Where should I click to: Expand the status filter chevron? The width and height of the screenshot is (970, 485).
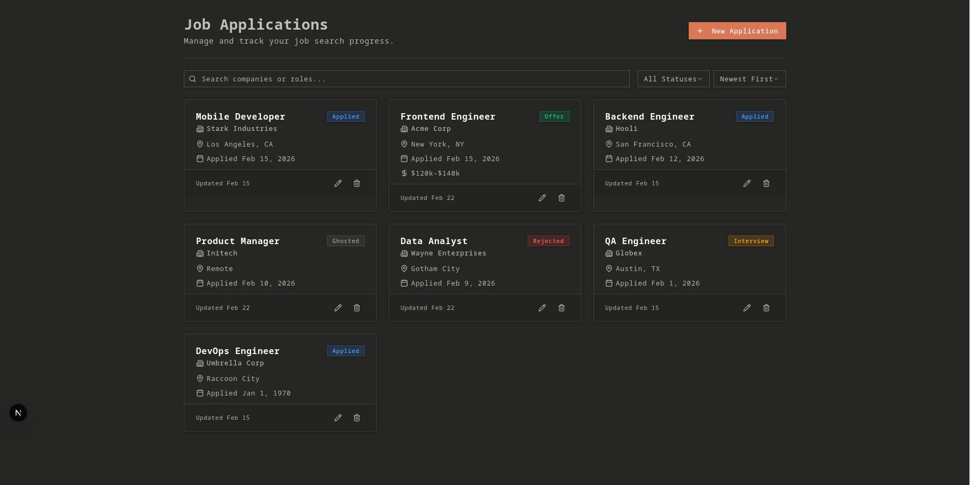coord(701,79)
